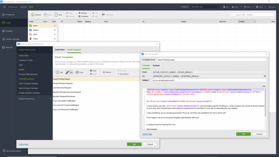Open the Quick Filter search options dropdown

click(233, 15)
